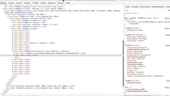Click the word-break: normal property
Screen dimensions: 170x96
(x=135, y=41)
